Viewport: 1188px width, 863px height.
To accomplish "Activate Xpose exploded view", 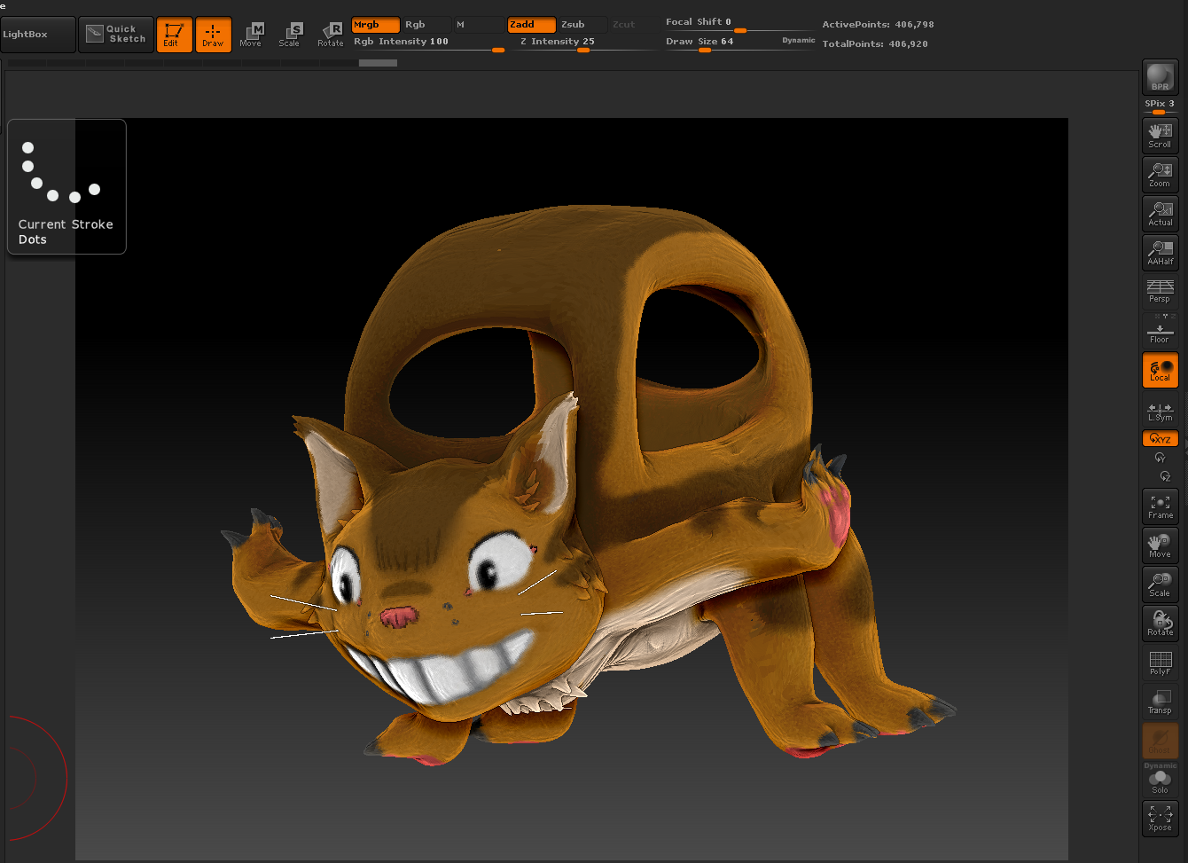I will tap(1160, 819).
